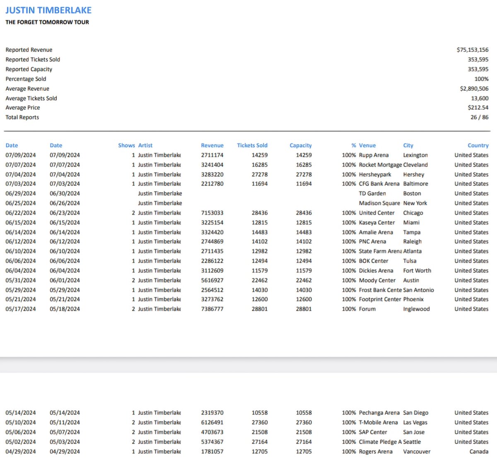Select revenue 7153033 in the Chicago row
The height and width of the screenshot is (462, 497).
(212, 213)
